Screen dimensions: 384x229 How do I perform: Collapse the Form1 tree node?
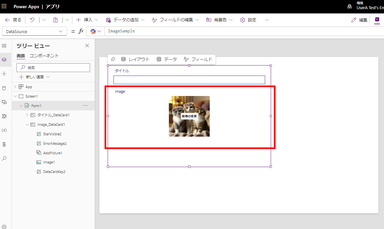[21, 105]
